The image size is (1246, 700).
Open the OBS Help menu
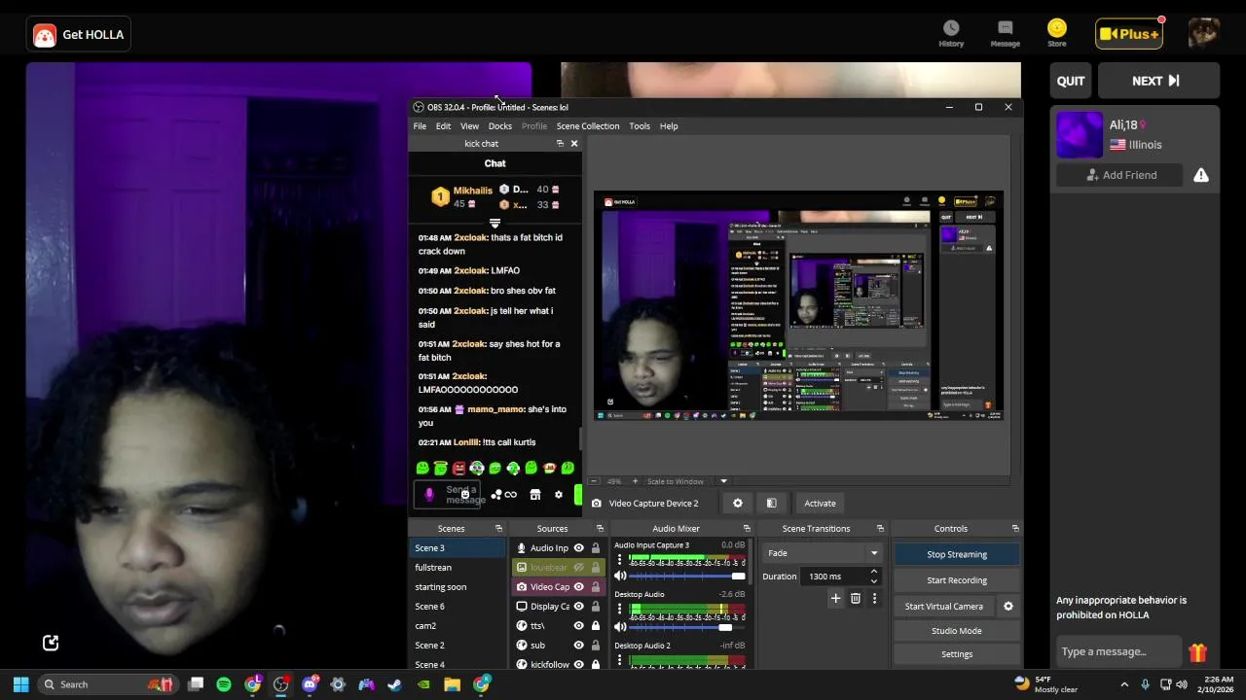pos(669,126)
